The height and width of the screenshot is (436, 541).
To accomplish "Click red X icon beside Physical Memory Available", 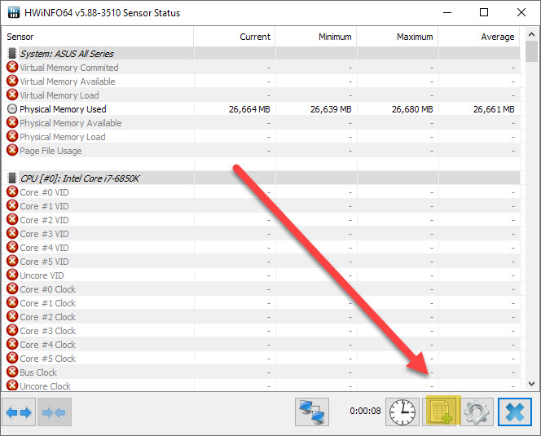I will click(12, 122).
